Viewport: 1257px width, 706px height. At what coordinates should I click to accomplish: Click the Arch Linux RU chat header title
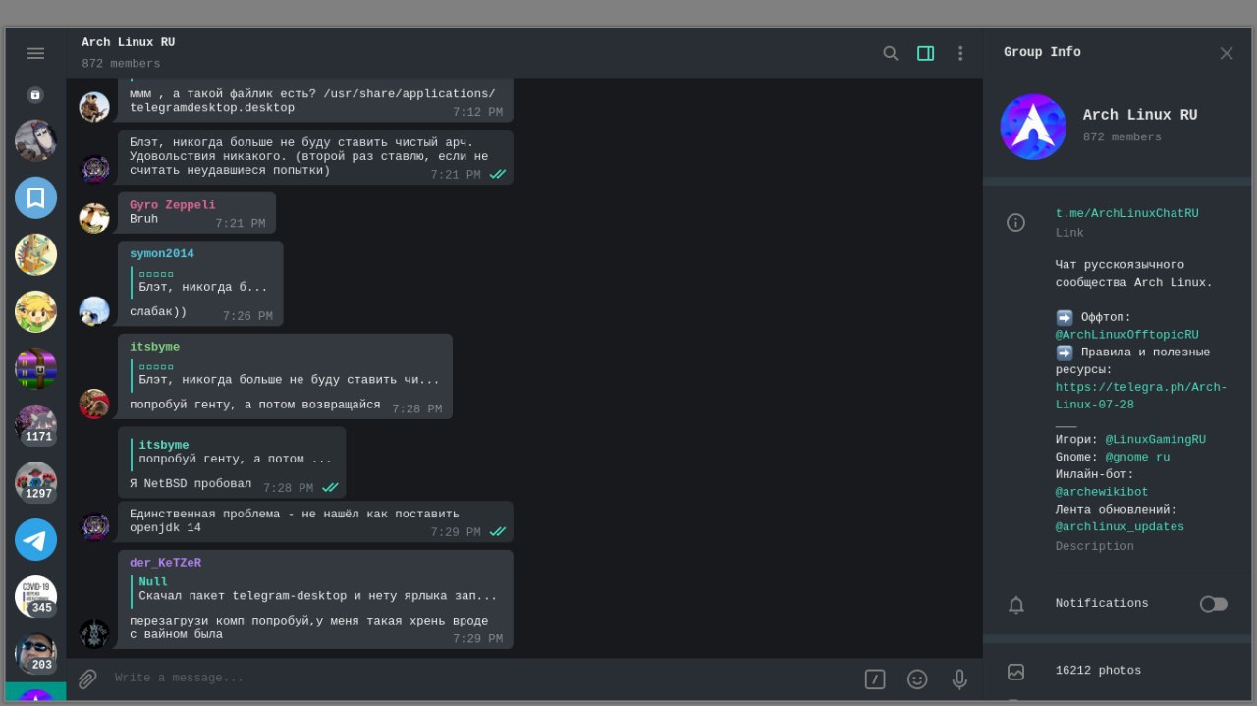128,43
